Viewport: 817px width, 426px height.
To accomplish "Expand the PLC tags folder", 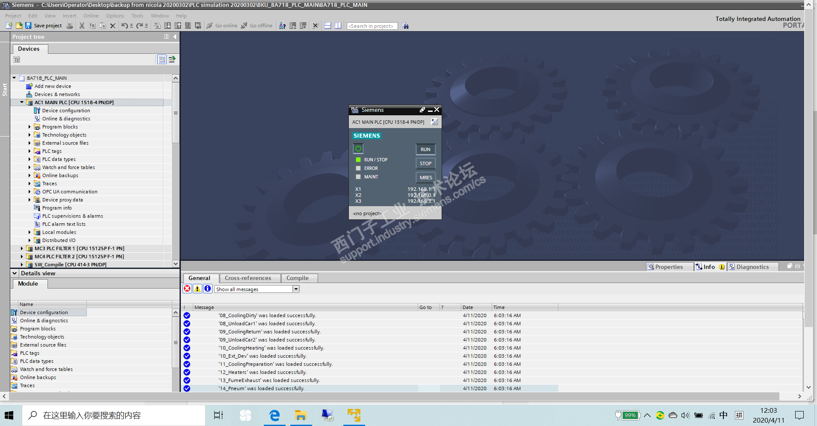I will 29,151.
